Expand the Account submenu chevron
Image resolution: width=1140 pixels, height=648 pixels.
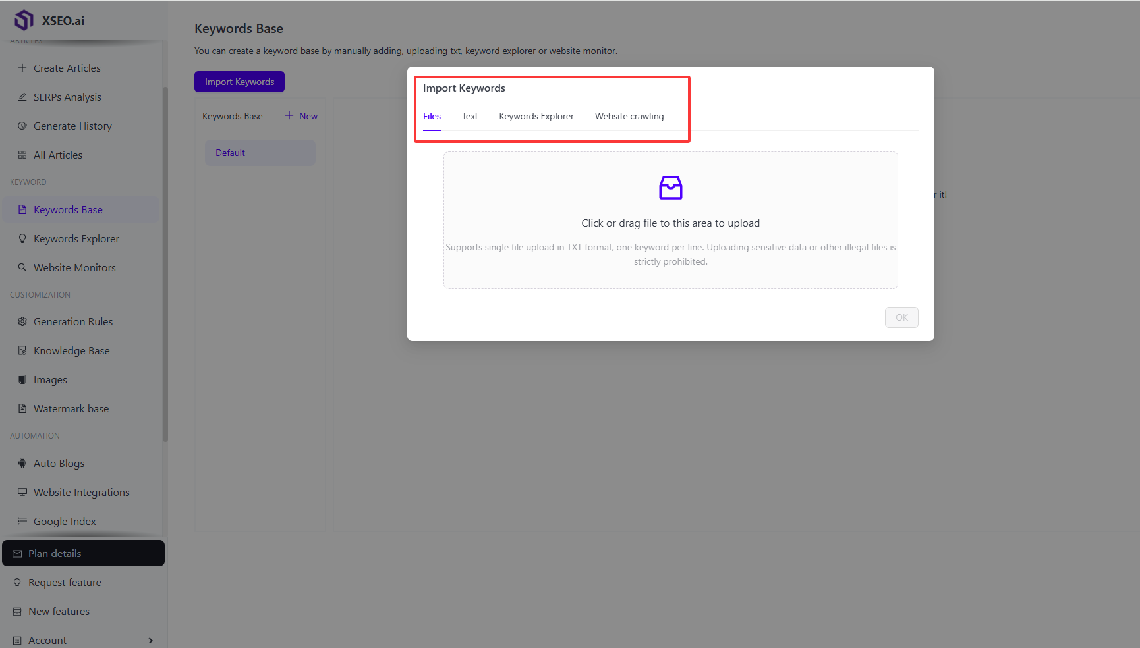(x=151, y=640)
